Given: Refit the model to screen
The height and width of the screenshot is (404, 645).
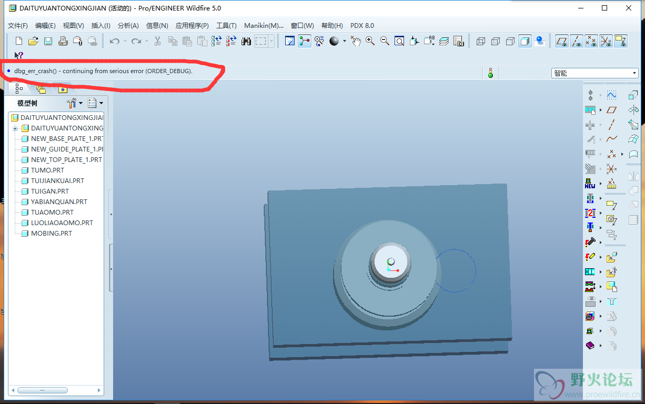Looking at the screenshot, I should 399,41.
